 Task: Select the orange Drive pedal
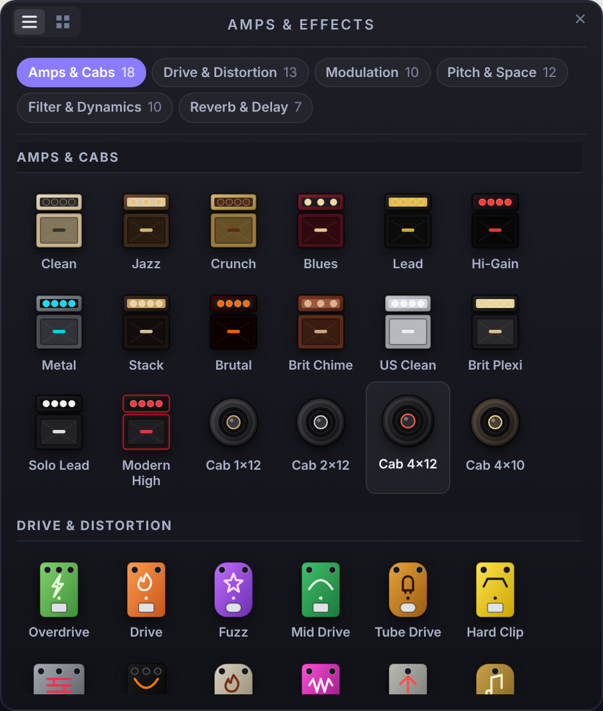(146, 600)
